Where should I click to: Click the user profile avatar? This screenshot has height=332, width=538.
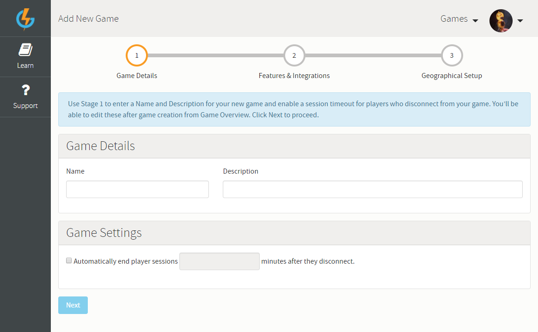coord(501,20)
